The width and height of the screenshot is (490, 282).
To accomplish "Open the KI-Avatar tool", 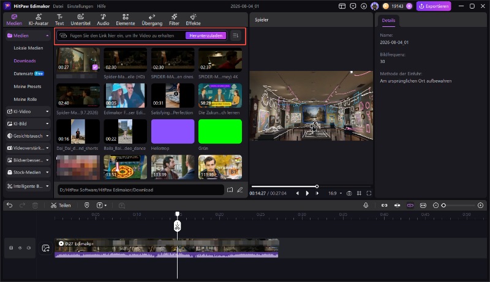I will [x=39, y=20].
